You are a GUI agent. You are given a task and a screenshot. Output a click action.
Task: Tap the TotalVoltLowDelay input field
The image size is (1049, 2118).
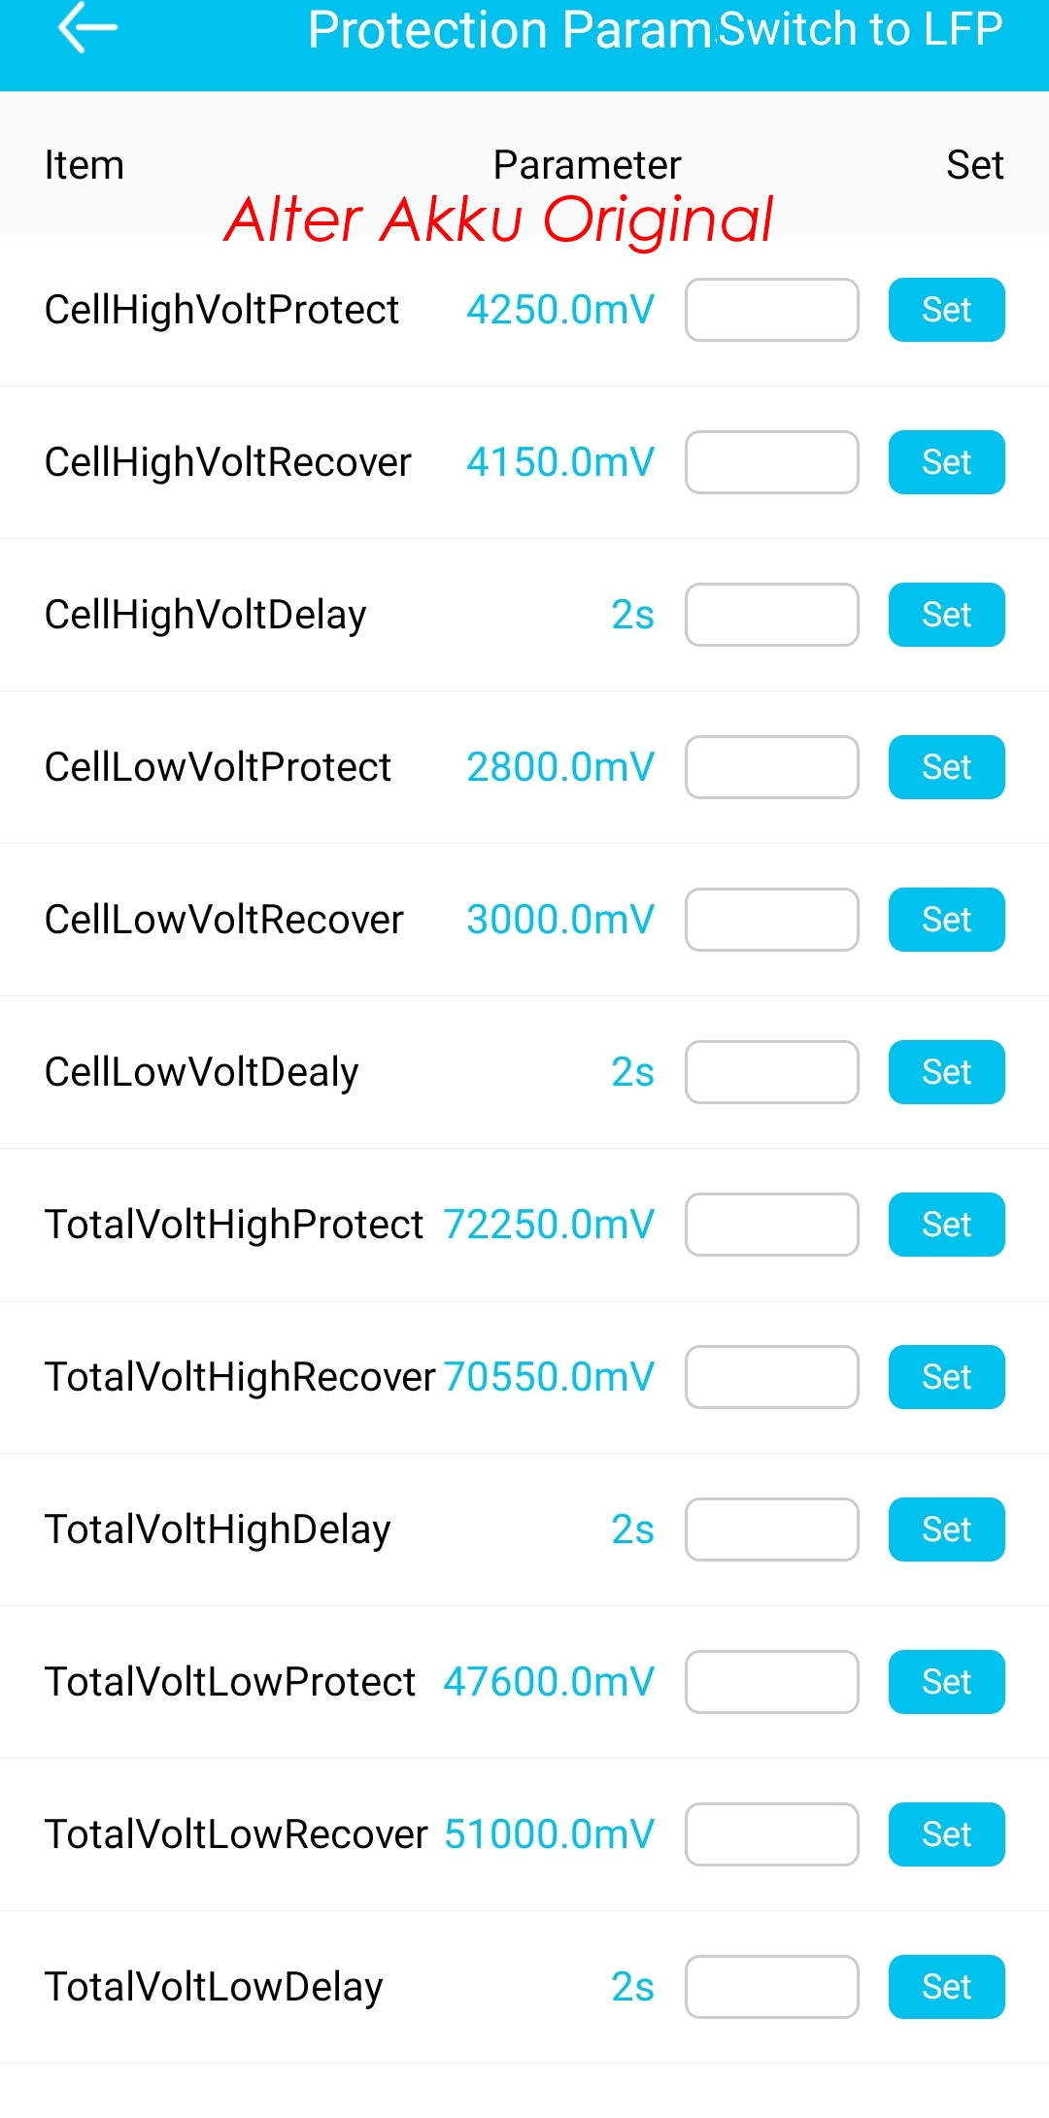point(771,1987)
